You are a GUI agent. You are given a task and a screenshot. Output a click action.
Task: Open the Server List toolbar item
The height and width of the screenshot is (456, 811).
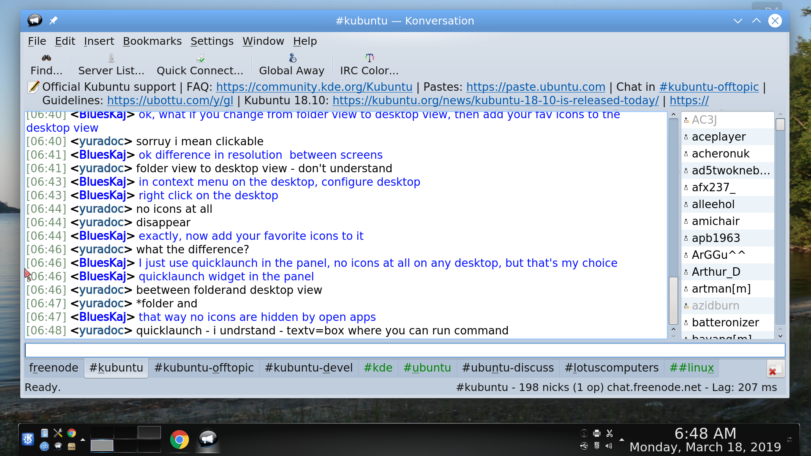pyautogui.click(x=111, y=64)
